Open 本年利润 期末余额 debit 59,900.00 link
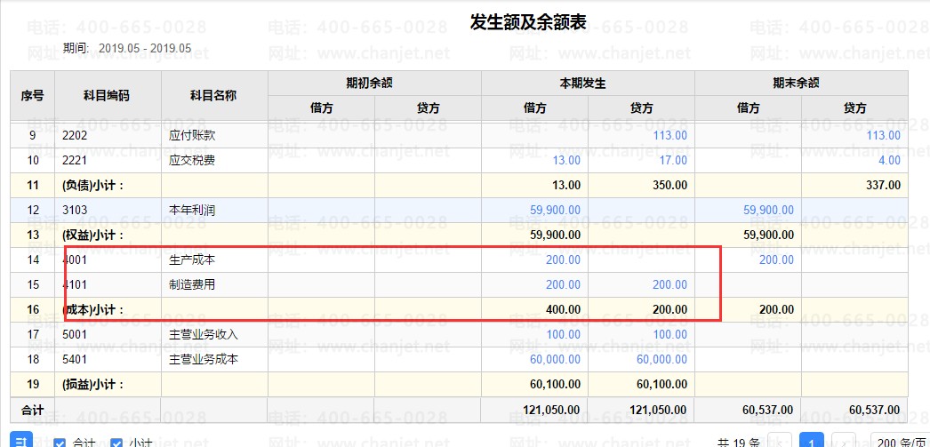This screenshot has height=447, width=930. point(769,210)
